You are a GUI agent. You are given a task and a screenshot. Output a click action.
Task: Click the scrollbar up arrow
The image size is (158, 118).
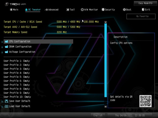[x=106, y=22]
